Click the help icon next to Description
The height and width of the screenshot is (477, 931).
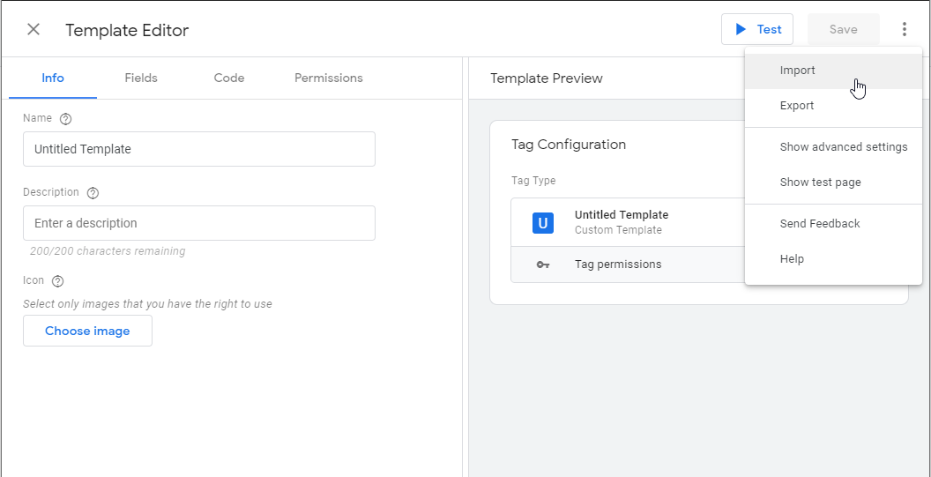pos(93,193)
